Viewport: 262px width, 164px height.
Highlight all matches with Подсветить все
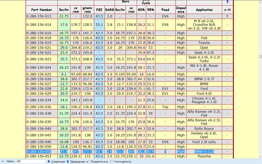[x=97, y=161]
